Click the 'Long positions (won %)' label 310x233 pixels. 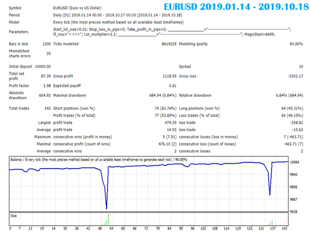pyautogui.click(x=199, y=108)
